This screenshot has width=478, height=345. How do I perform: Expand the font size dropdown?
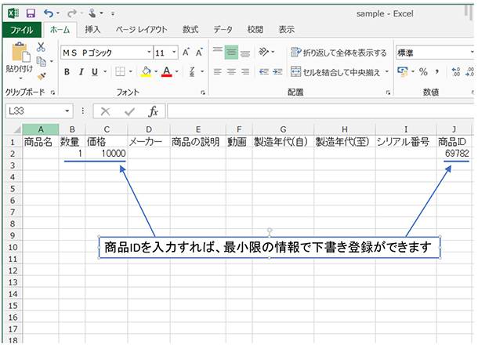[174, 53]
